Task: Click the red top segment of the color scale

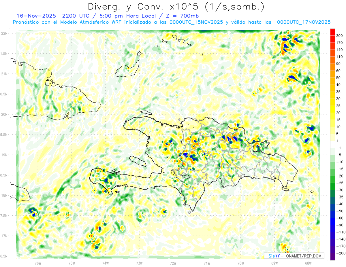Action: tap(332, 32)
